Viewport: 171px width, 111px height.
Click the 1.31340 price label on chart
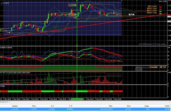72,5
